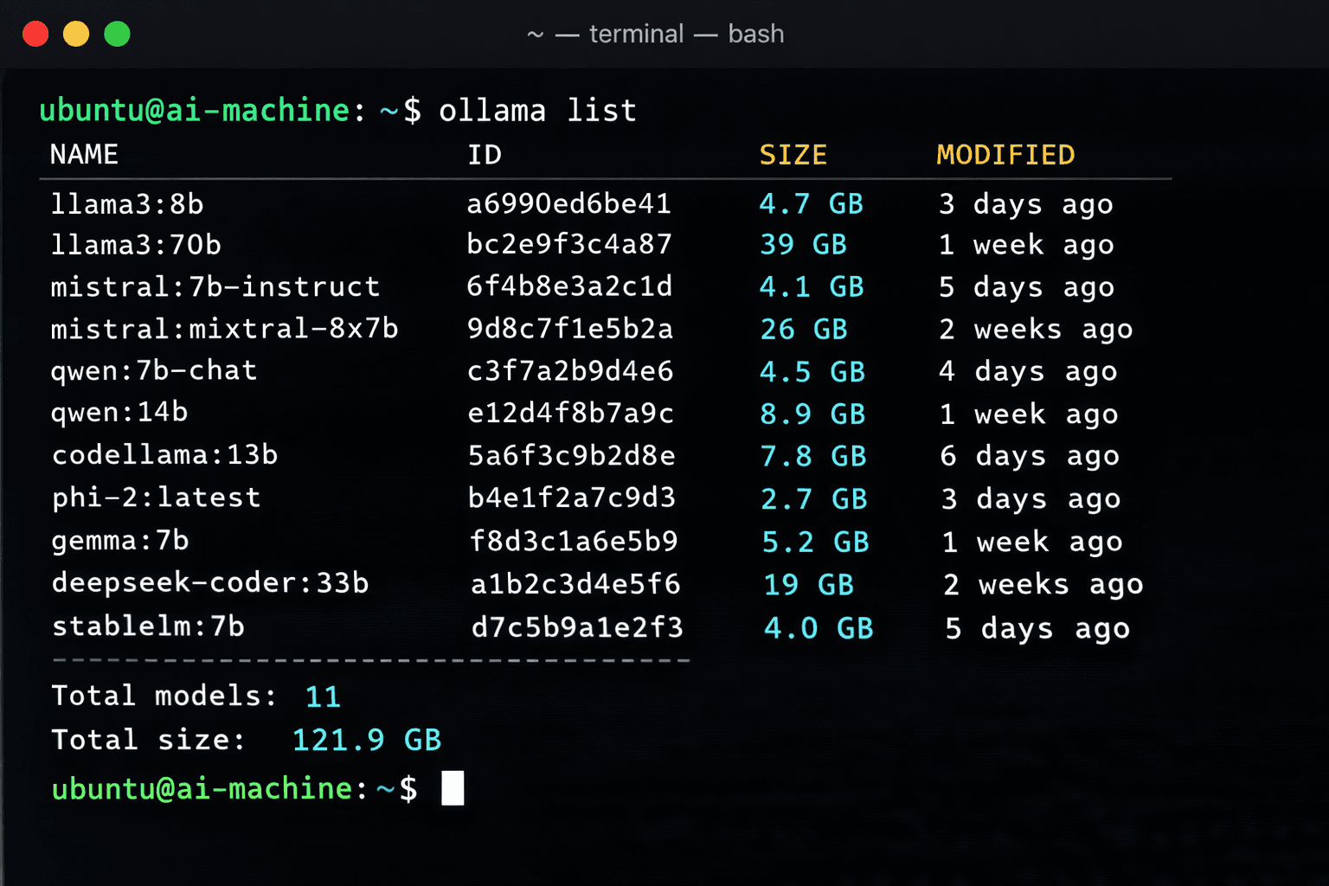Click the red close traffic light button
The height and width of the screenshot is (886, 1329).
(x=35, y=33)
